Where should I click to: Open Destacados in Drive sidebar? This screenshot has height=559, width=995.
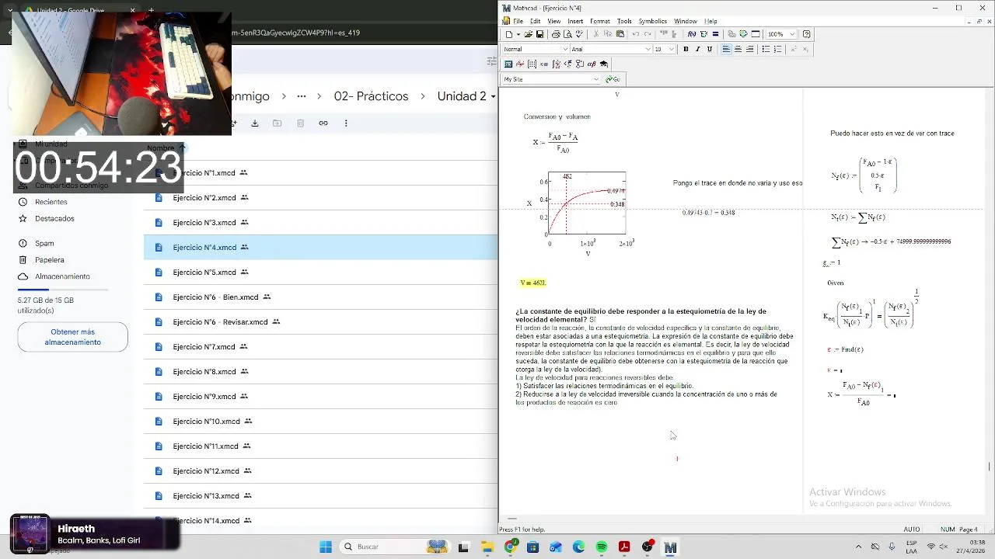(x=54, y=218)
